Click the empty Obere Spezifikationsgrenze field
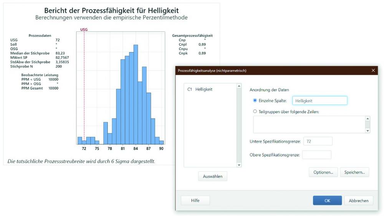The height and width of the screenshot is (216, 384). [316, 155]
